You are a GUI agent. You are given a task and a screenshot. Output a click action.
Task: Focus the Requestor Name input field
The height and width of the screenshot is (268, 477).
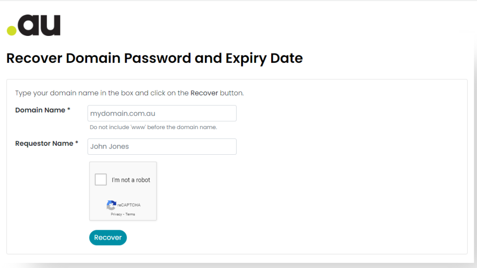[x=162, y=146]
